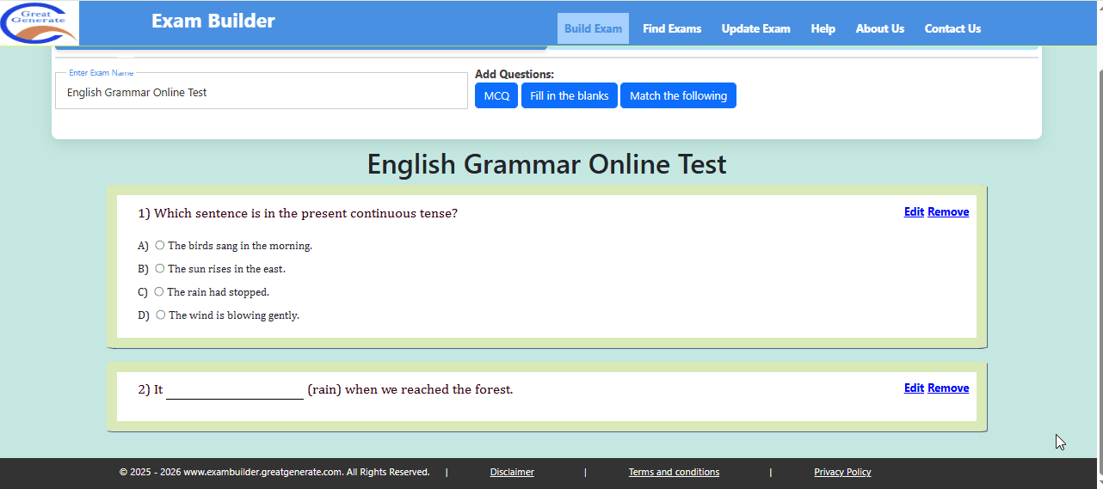The width and height of the screenshot is (1103, 489).
Task: Open the Contact Us page
Action: pyautogui.click(x=952, y=28)
